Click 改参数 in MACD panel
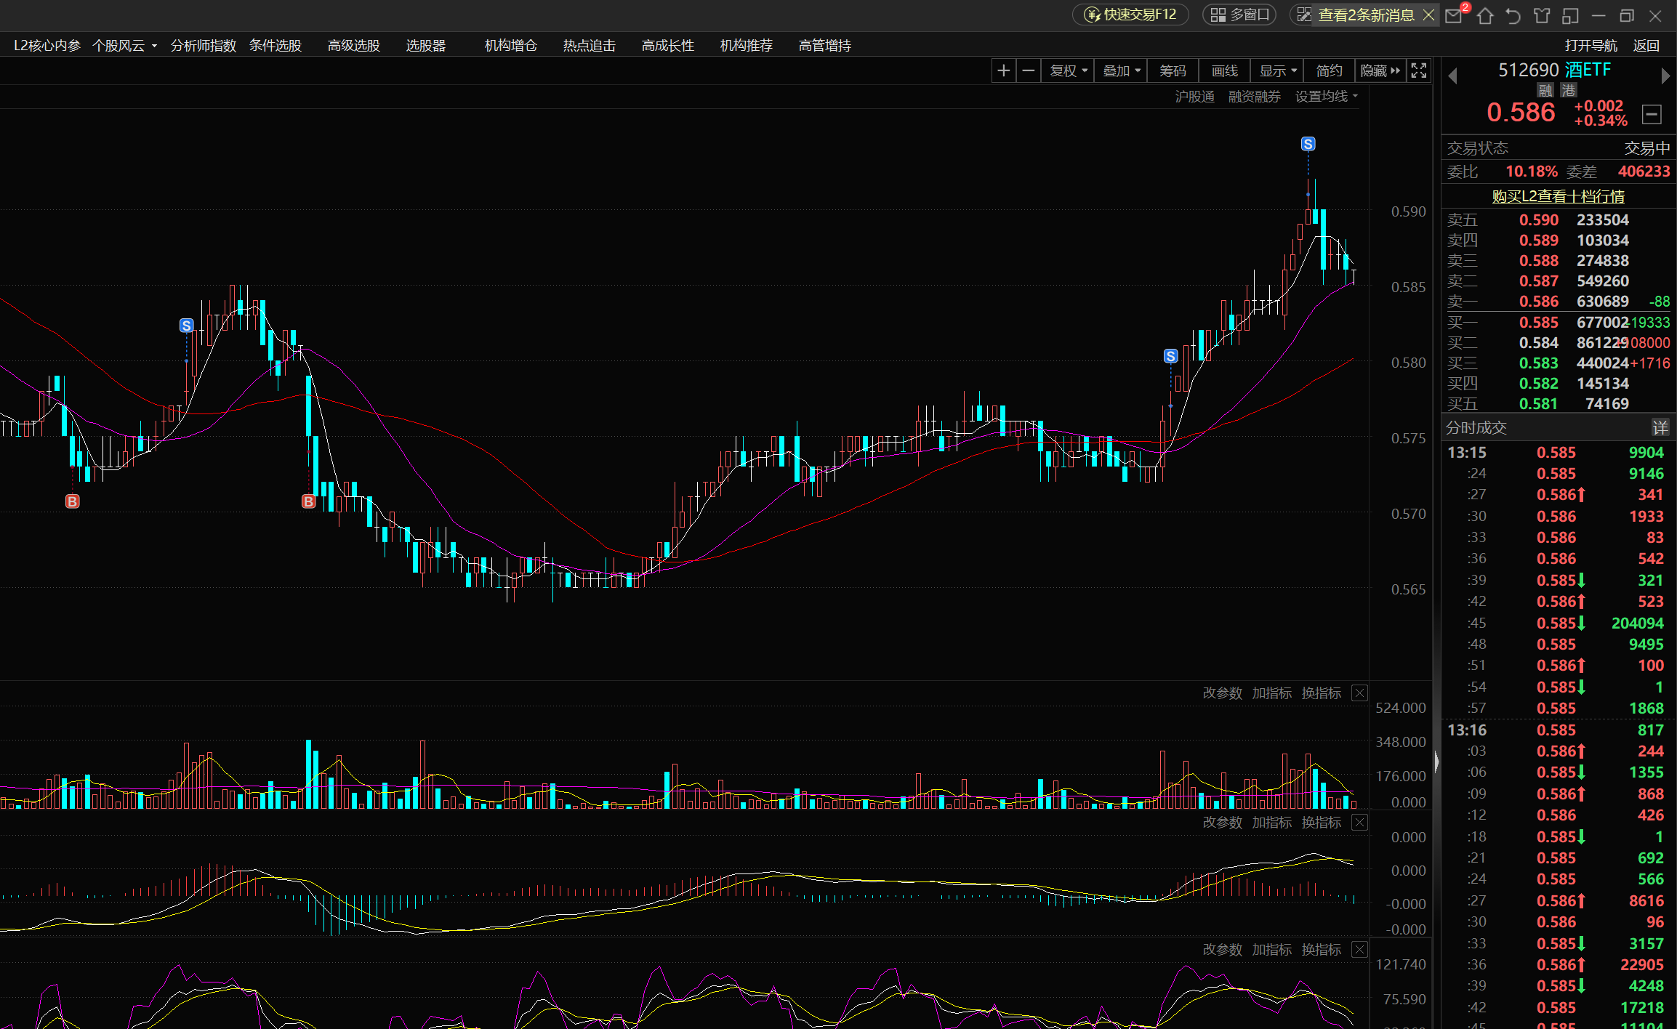 click(x=1223, y=823)
